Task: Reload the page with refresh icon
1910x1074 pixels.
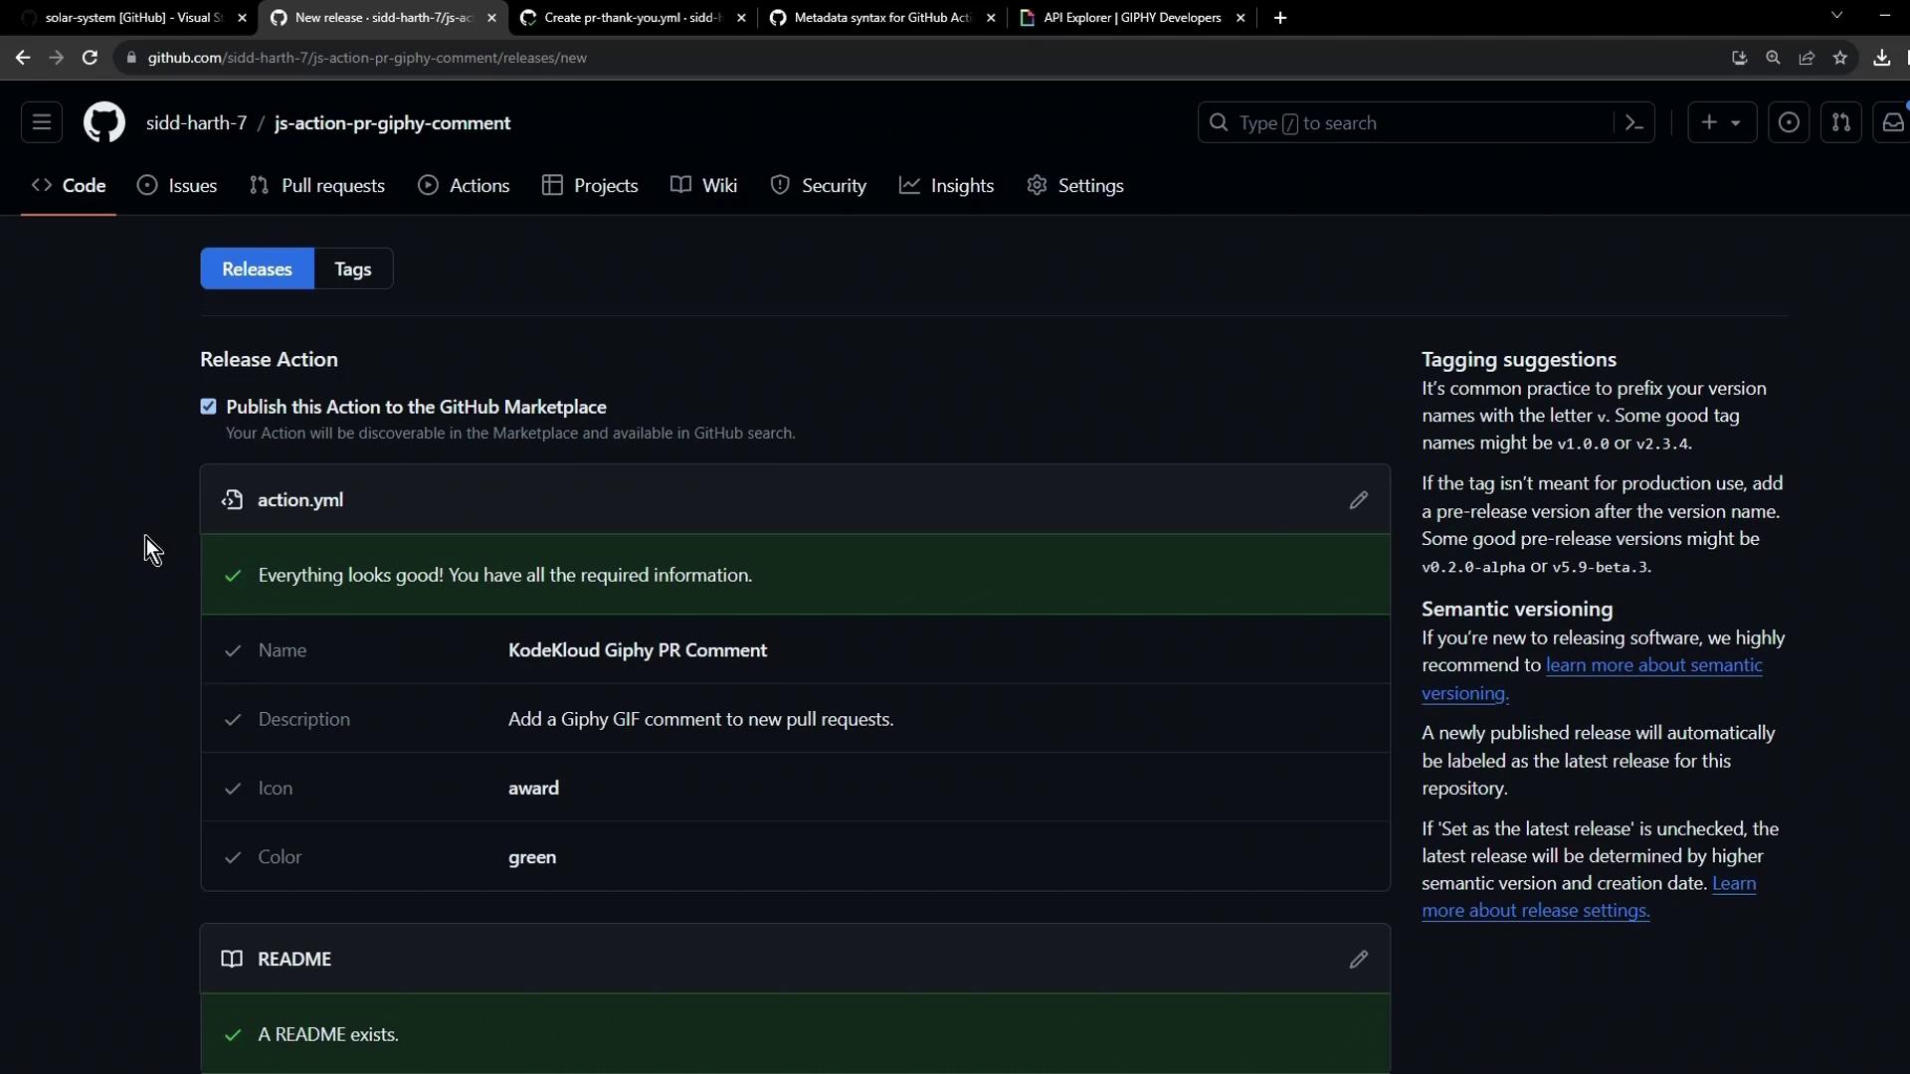Action: point(90,58)
